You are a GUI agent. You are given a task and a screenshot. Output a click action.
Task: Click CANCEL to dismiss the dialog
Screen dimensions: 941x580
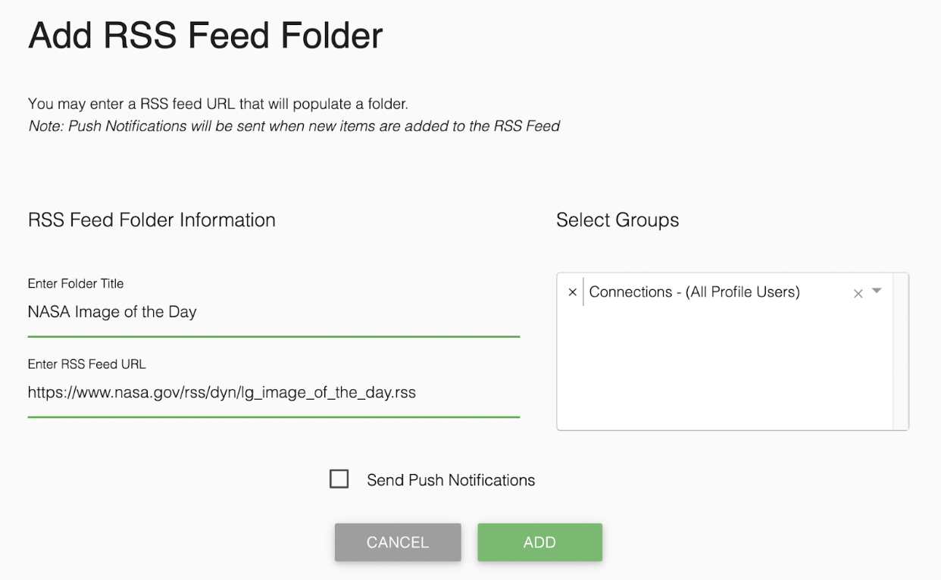398,542
